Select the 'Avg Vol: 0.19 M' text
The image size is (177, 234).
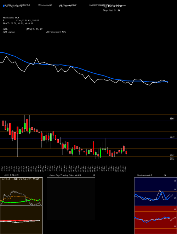(112, 6)
